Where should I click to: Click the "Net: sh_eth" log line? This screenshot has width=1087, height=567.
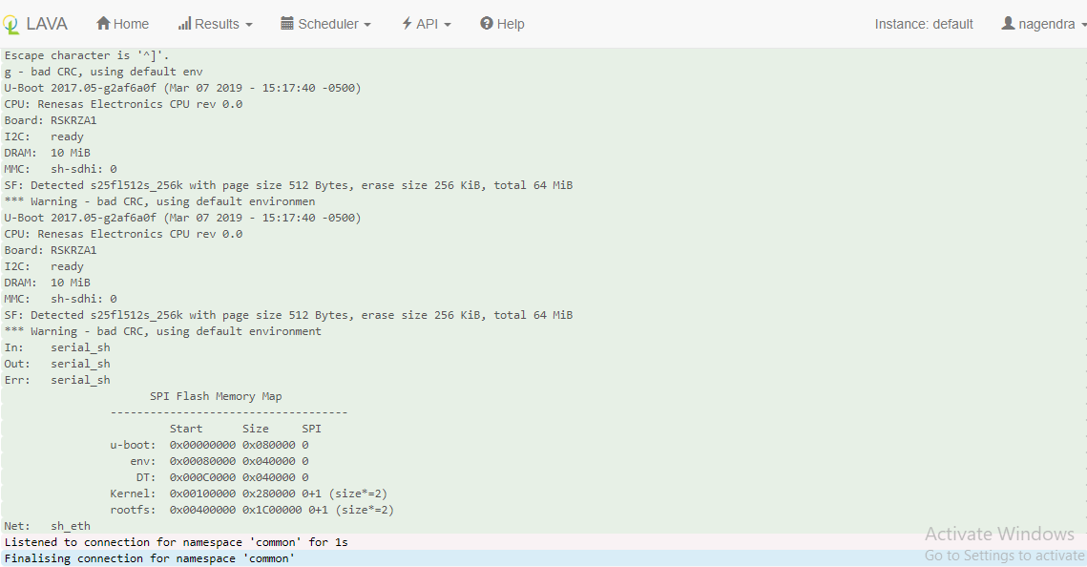47,526
